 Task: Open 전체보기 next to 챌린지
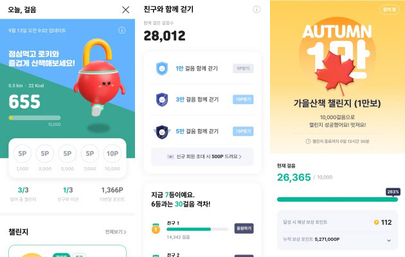click(x=116, y=232)
